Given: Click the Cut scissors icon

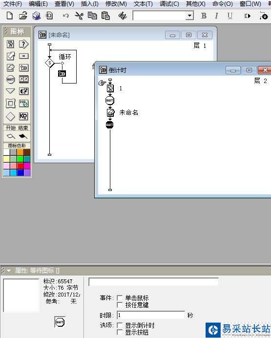Looking at the screenshot, I should (79, 16).
